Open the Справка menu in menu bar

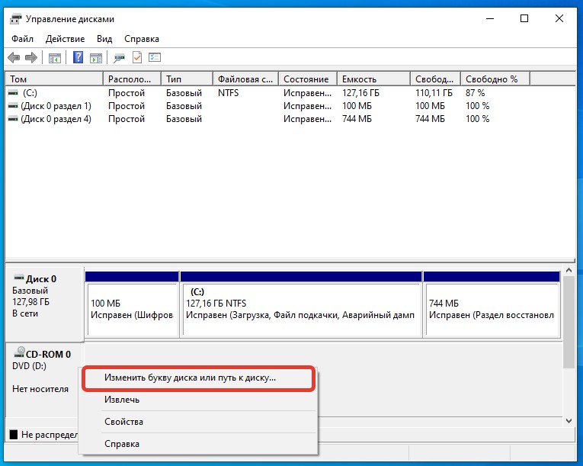(142, 39)
